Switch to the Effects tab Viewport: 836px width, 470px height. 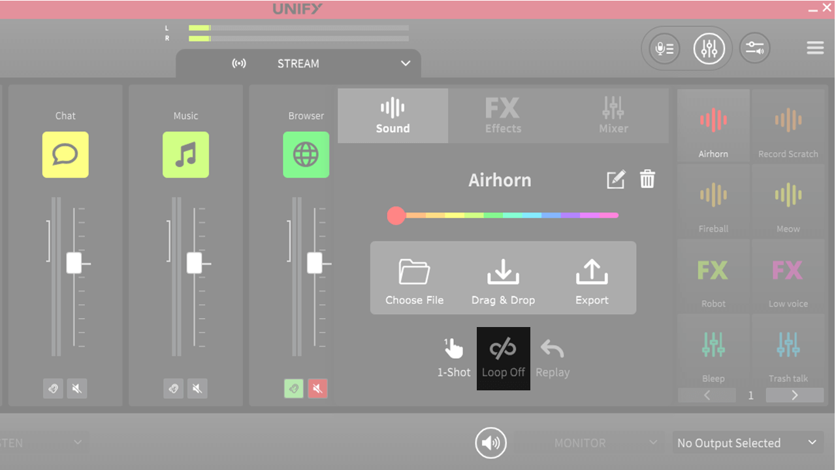click(503, 116)
